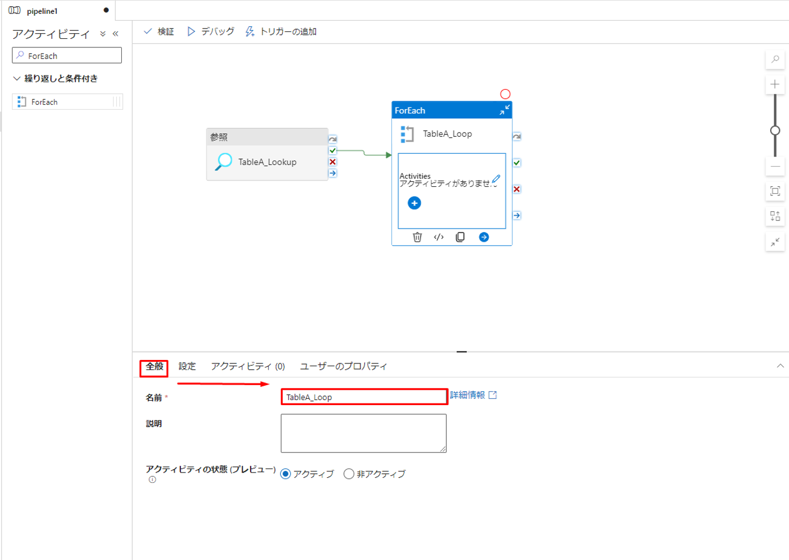
Task: Select the ForEach entry in the activities list
Action: tap(68, 102)
